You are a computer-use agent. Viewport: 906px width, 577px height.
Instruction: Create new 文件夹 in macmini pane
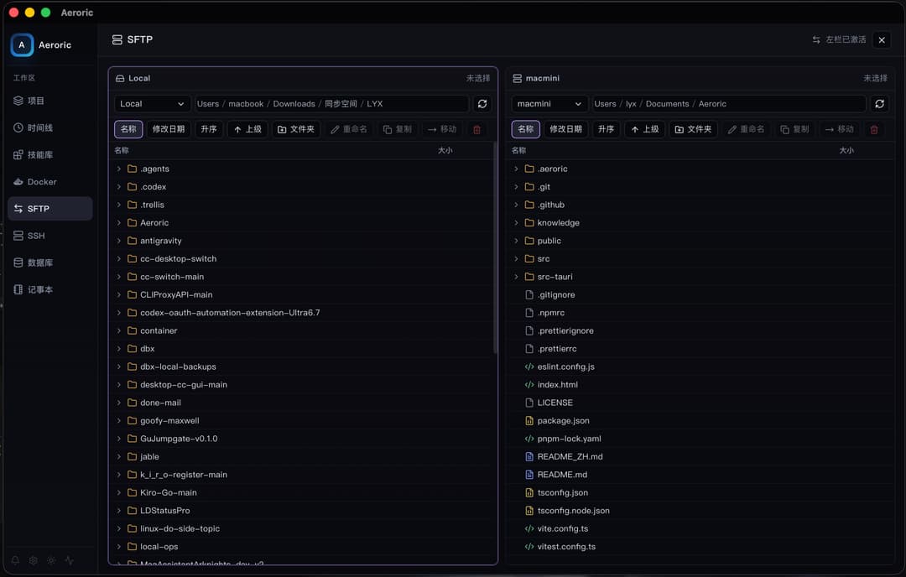[694, 129]
